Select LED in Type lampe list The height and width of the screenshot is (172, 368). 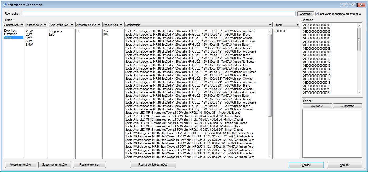pyautogui.click(x=61, y=35)
